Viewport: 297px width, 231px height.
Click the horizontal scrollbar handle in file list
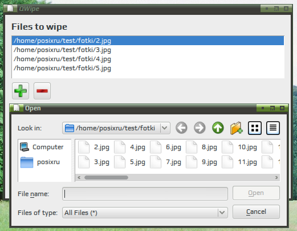(x=106, y=177)
